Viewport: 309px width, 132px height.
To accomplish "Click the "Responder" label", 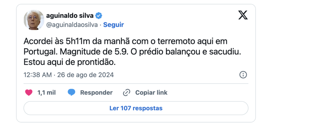I will [96, 93].
